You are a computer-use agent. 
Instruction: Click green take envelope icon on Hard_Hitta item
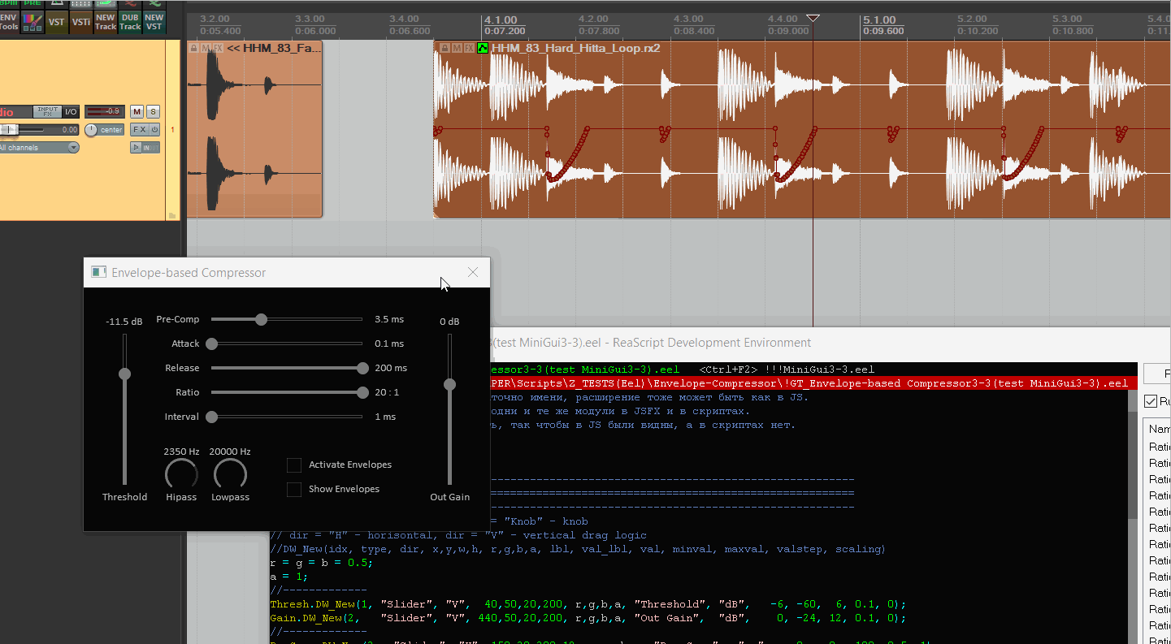coord(483,48)
